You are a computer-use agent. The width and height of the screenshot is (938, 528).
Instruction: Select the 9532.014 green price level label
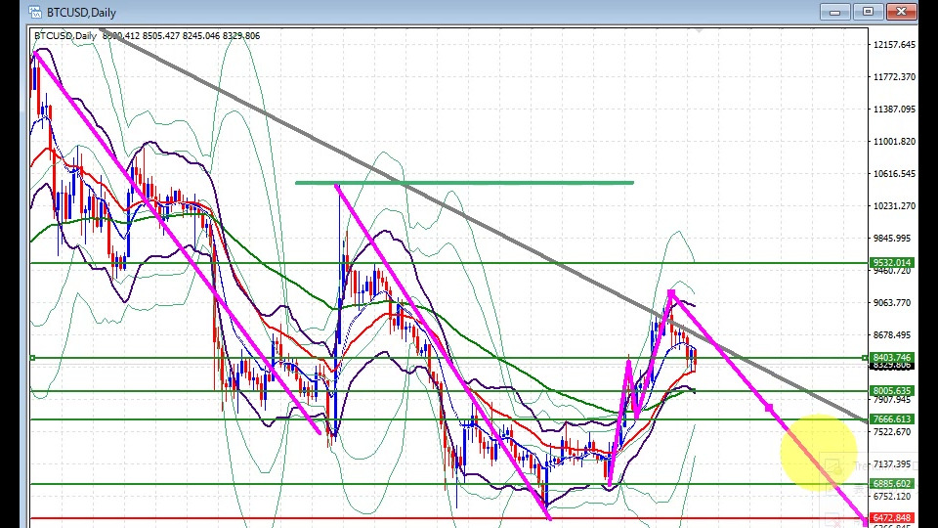892,263
